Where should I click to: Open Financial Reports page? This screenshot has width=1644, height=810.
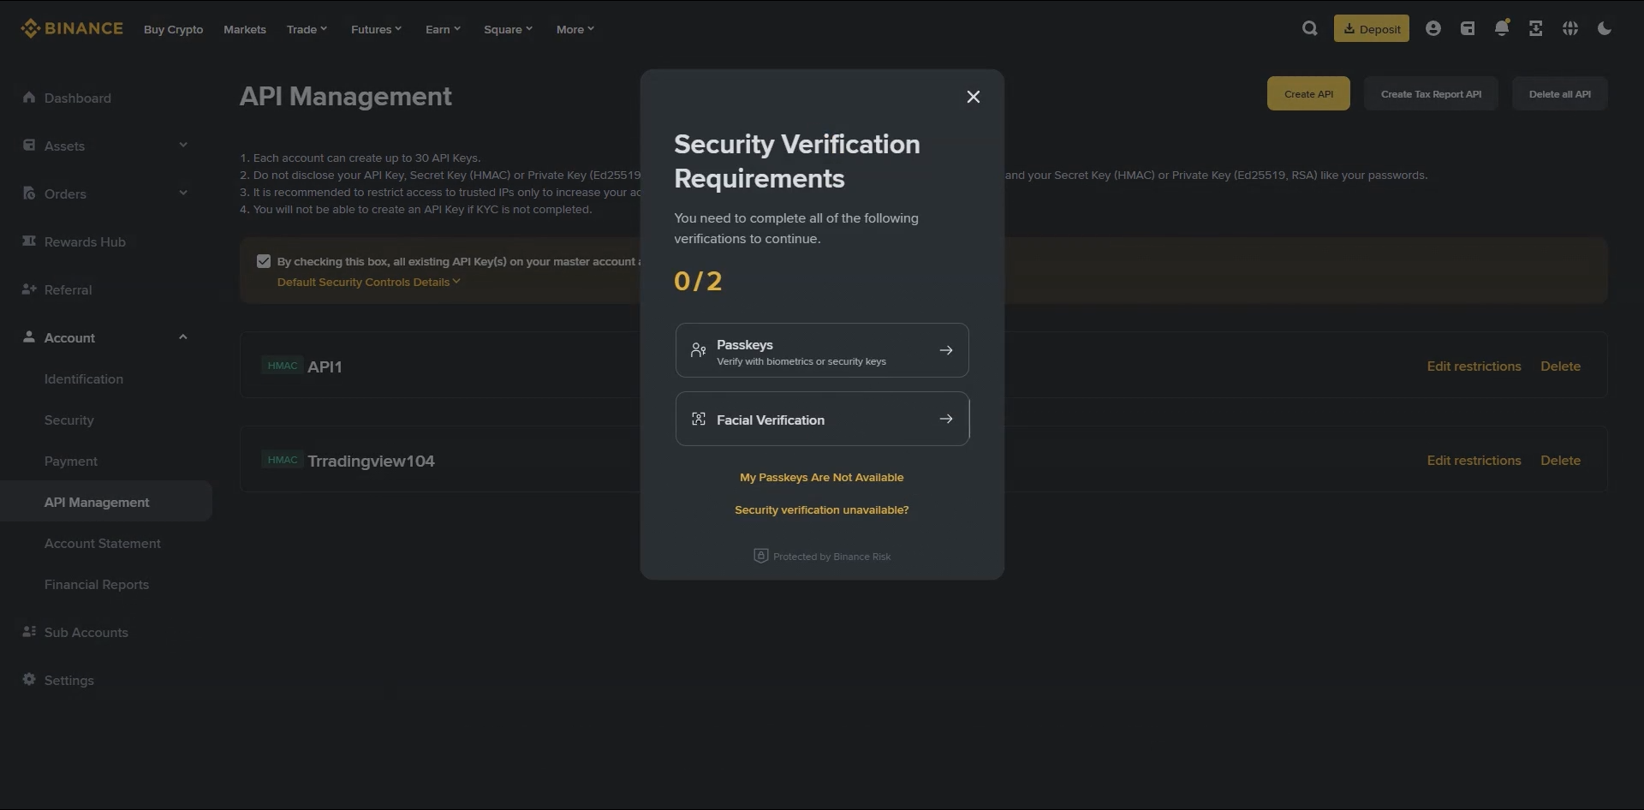coord(97,584)
